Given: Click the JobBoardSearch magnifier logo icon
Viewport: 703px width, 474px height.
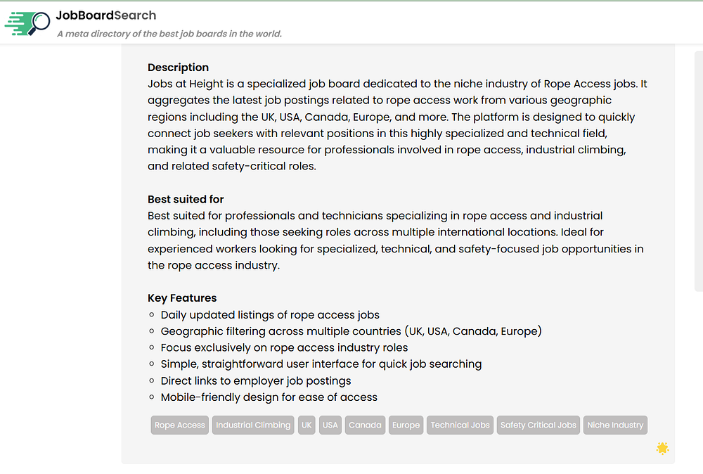Looking at the screenshot, I should coord(28,23).
